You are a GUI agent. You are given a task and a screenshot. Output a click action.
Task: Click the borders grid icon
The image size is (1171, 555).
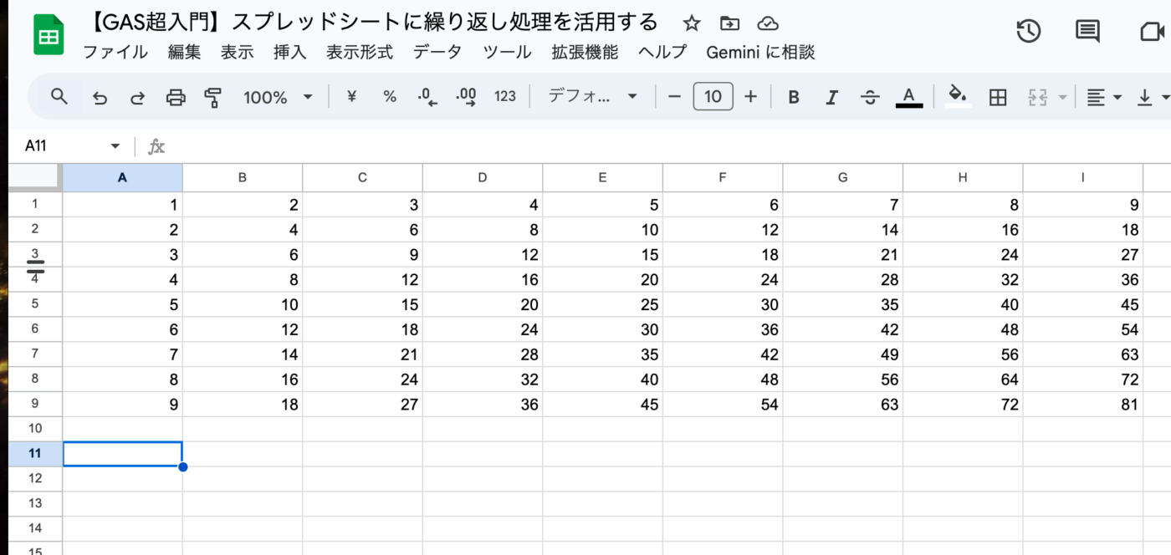(997, 97)
